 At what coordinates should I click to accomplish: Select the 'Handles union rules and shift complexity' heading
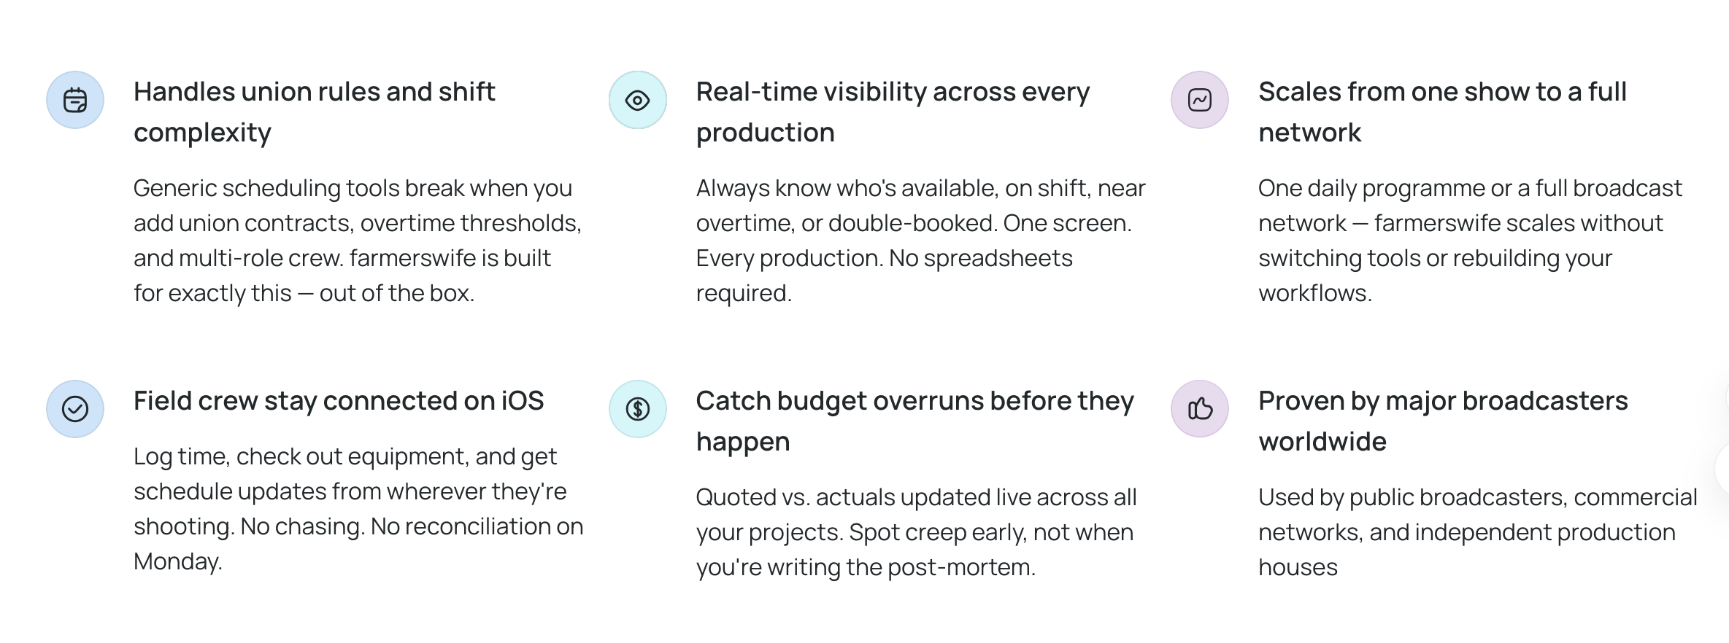(314, 112)
